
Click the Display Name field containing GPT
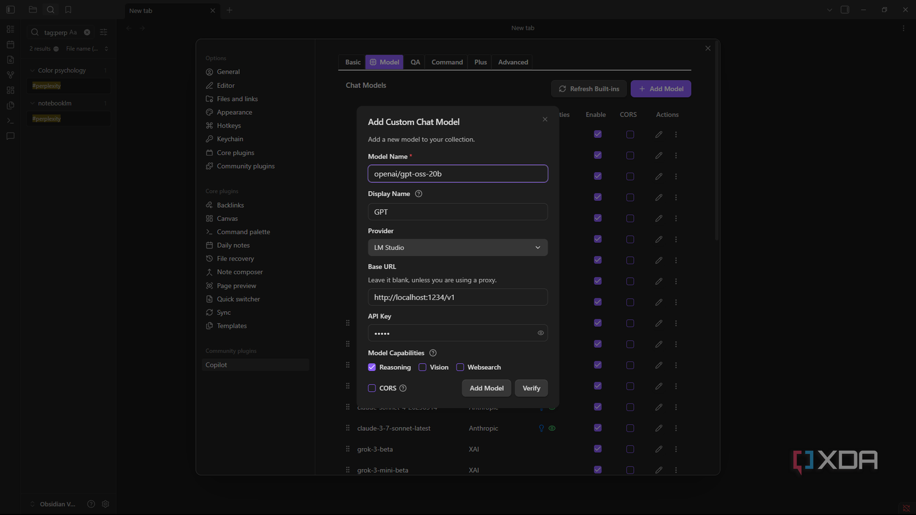458,212
